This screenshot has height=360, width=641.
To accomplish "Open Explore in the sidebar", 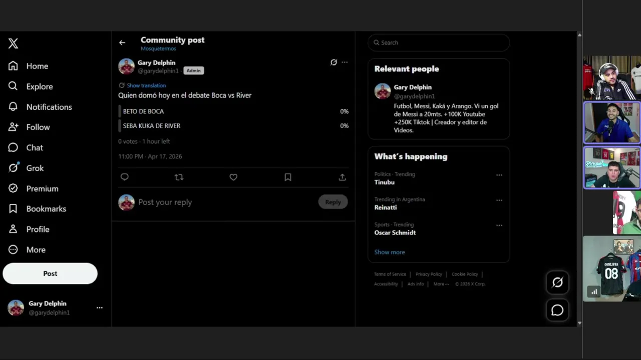I will 31,86.
